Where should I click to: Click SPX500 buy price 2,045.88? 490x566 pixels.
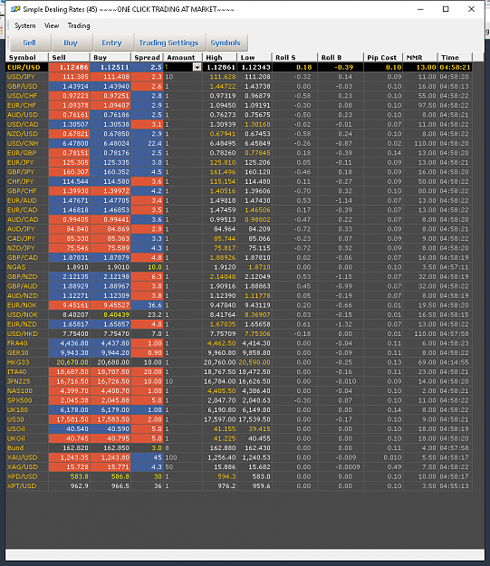(x=110, y=400)
